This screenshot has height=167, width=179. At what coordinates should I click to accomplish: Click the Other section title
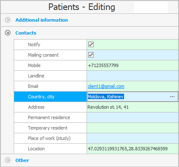(x=22, y=160)
